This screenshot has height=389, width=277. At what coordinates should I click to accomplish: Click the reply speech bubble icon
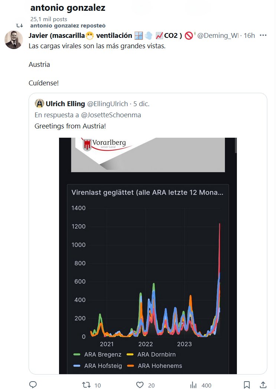click(33, 385)
